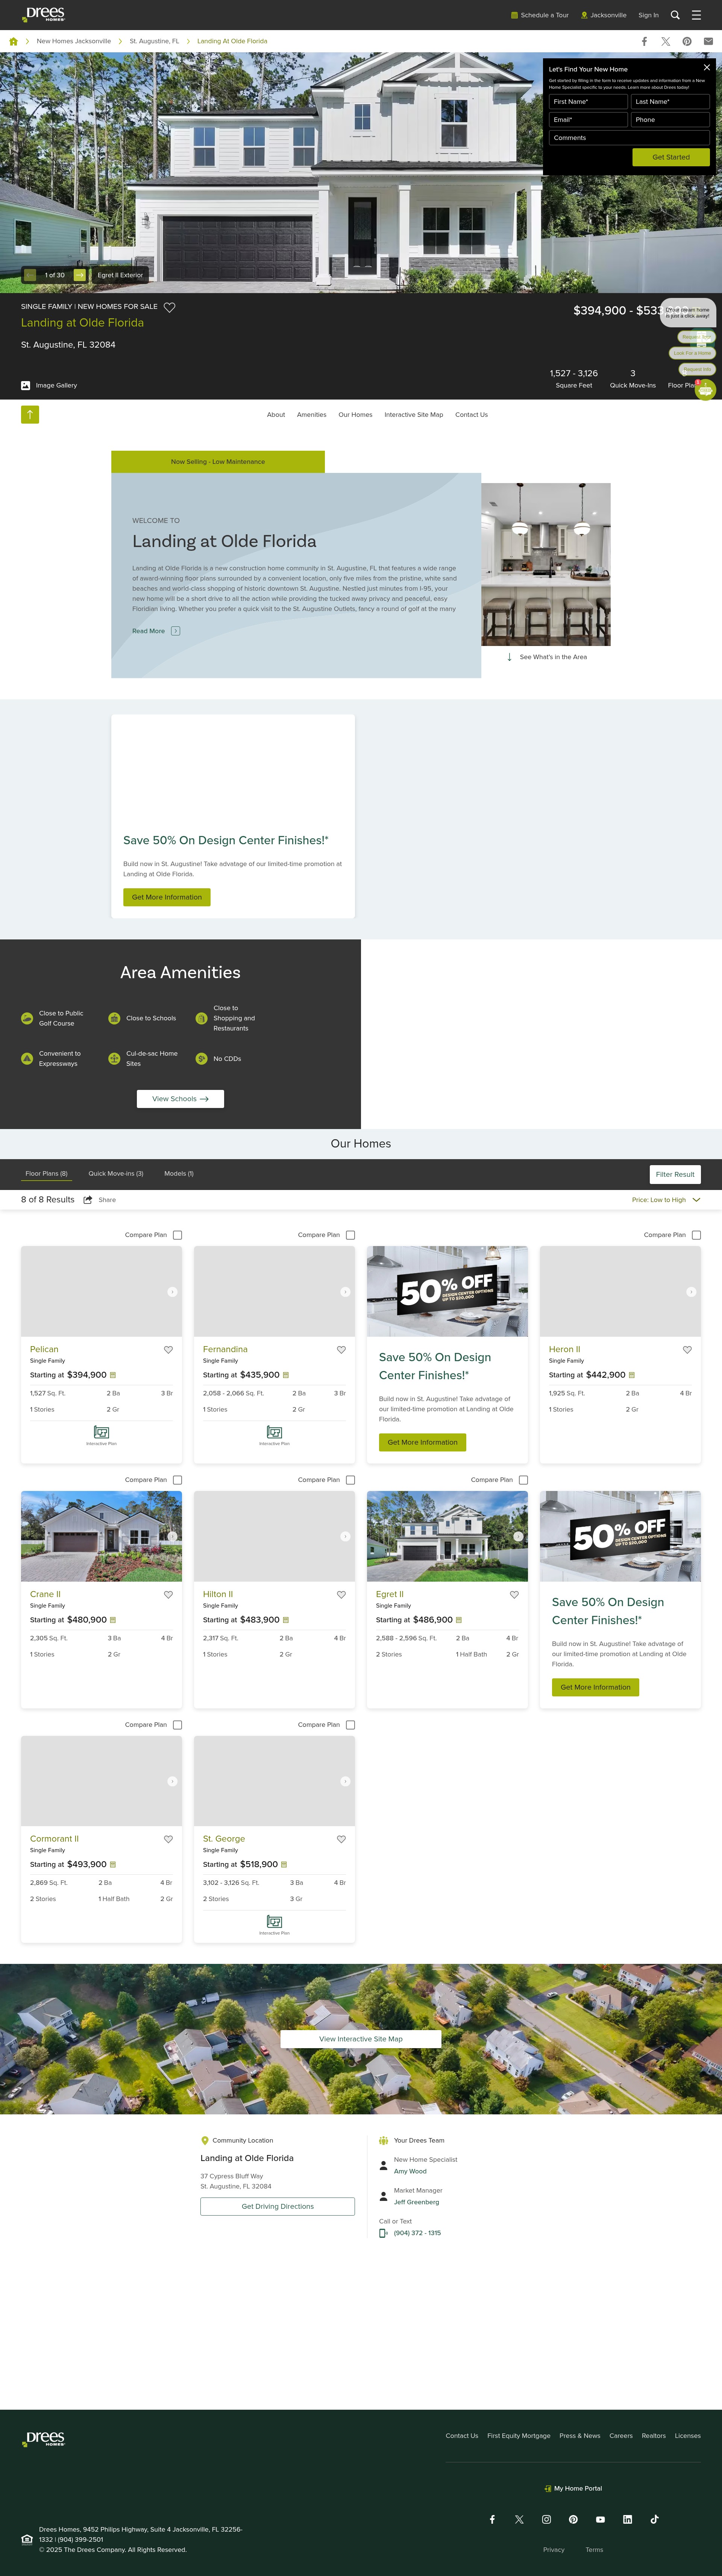Open the footer YouTube icon
Image resolution: width=722 pixels, height=2576 pixels.
600,2519
